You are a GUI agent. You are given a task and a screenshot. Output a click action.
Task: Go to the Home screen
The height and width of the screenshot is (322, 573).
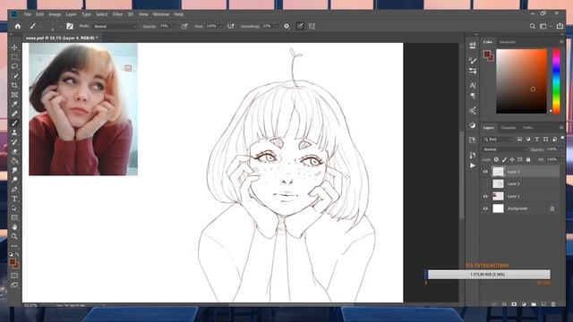[x=18, y=26]
